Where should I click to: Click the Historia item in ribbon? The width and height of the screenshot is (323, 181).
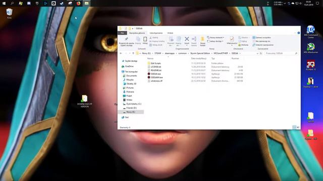click(x=243, y=45)
